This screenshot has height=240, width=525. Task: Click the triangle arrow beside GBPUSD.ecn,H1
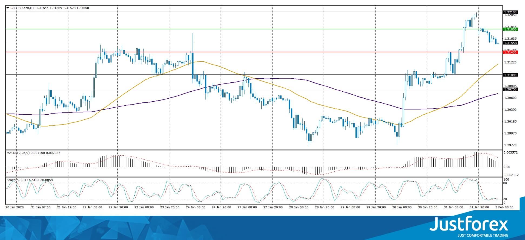8,8
